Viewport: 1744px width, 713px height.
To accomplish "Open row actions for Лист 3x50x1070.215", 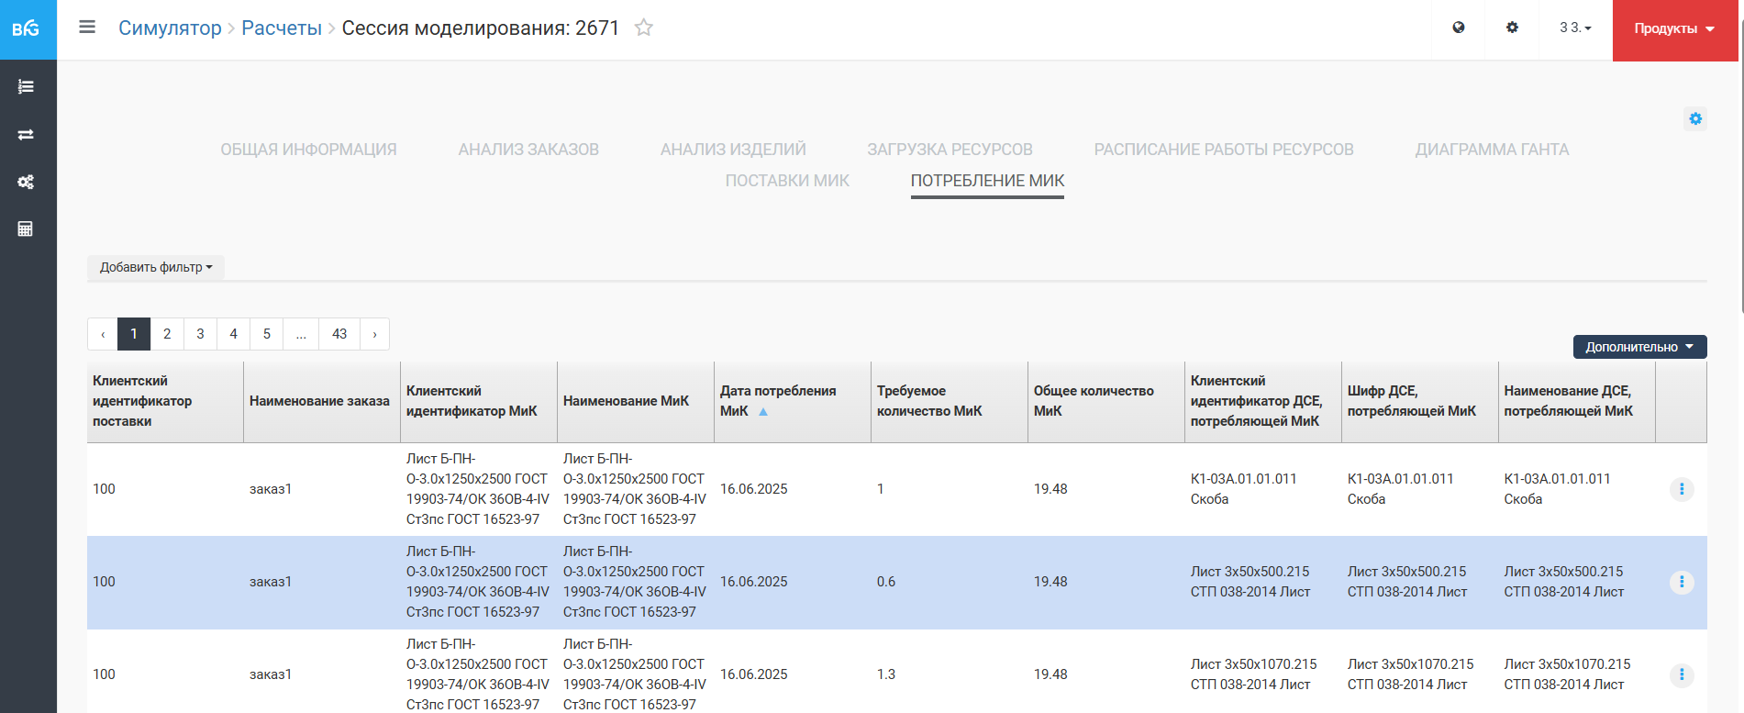I will pyautogui.click(x=1682, y=674).
